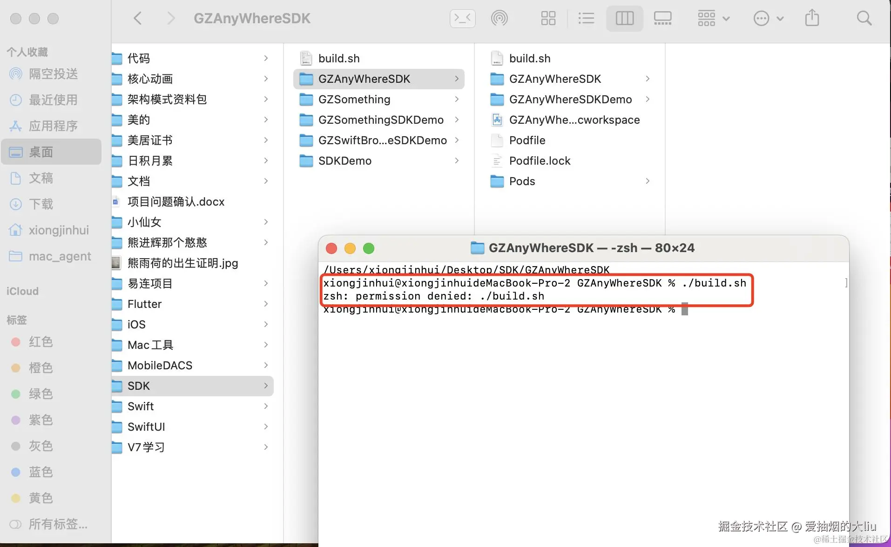The height and width of the screenshot is (547, 891).
Task: Select the Podfile.lock file
Action: pos(570,160)
